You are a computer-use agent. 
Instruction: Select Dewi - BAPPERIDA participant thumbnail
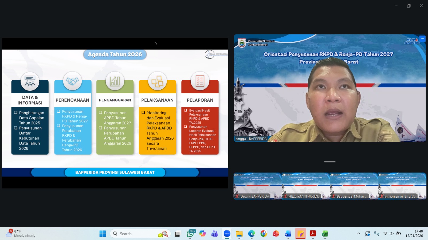tap(257, 186)
